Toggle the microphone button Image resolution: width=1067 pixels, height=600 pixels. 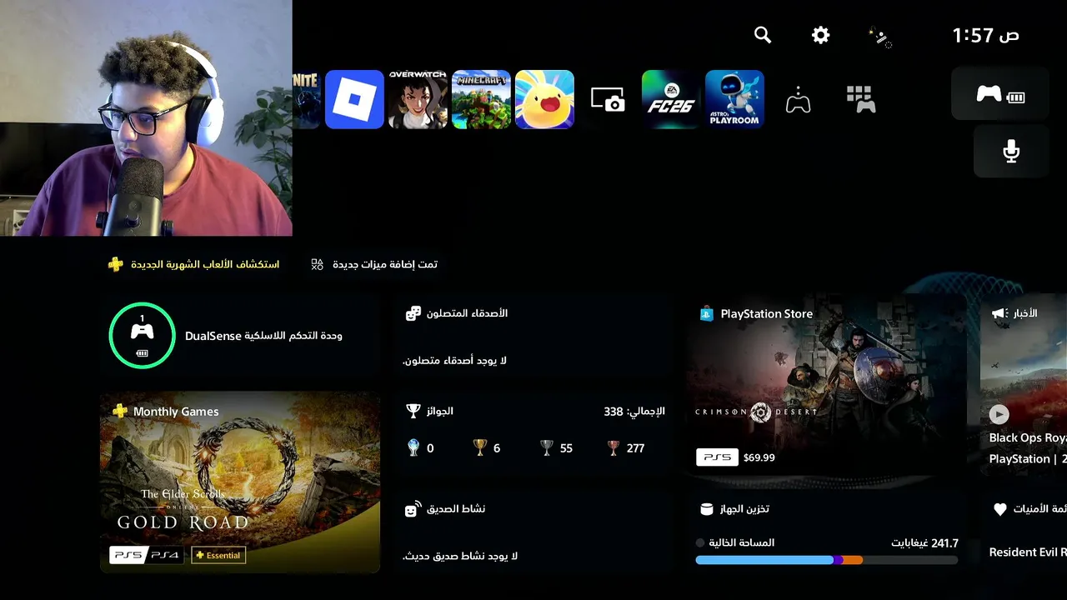point(1011,151)
